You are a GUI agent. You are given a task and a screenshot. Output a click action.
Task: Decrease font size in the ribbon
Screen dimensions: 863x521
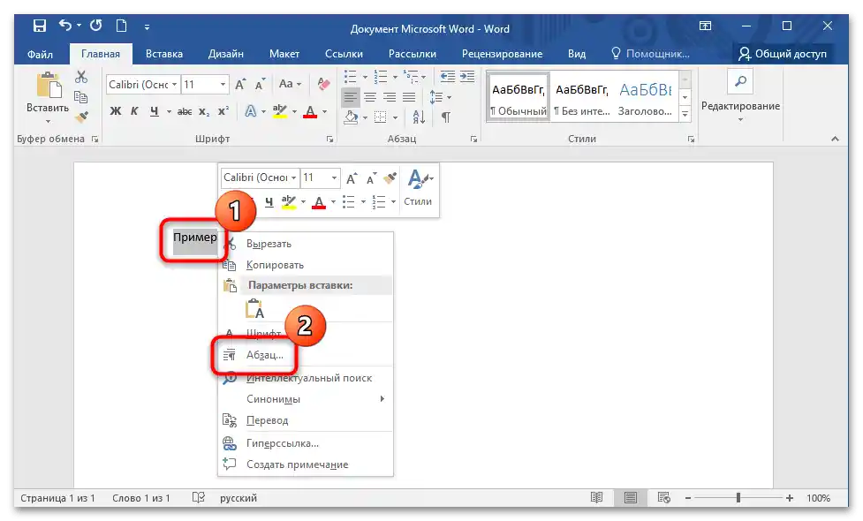tap(261, 84)
